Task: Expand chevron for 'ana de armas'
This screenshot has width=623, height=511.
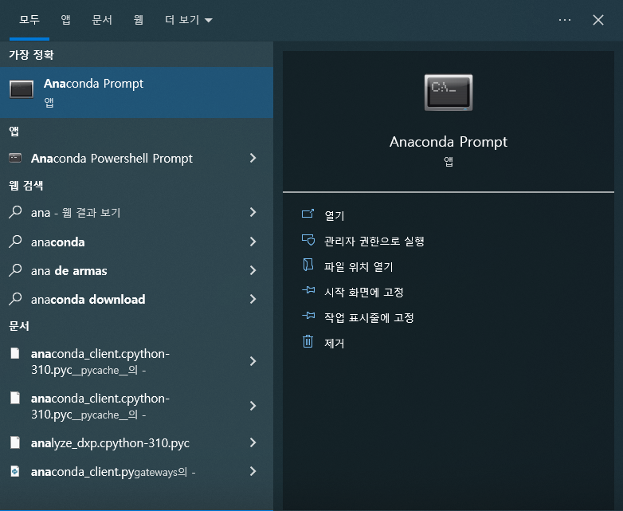Action: (x=253, y=270)
